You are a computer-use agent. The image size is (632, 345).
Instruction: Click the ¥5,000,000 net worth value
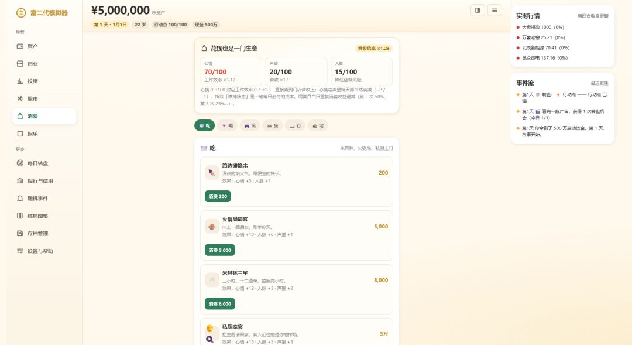[121, 10]
